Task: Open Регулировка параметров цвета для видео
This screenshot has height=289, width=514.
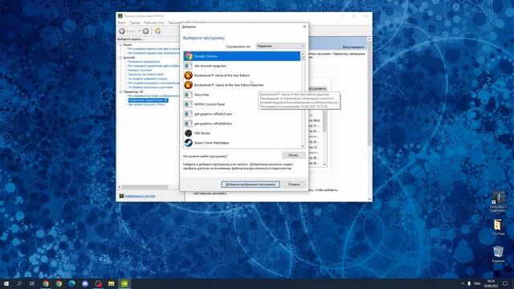Action: click(153, 49)
